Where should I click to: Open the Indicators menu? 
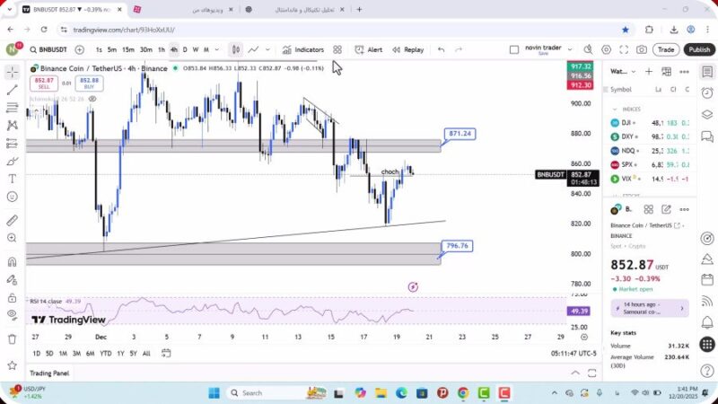coord(302,50)
